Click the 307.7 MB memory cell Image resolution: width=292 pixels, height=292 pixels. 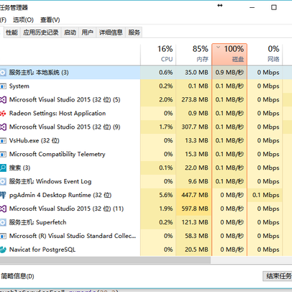coord(194,127)
